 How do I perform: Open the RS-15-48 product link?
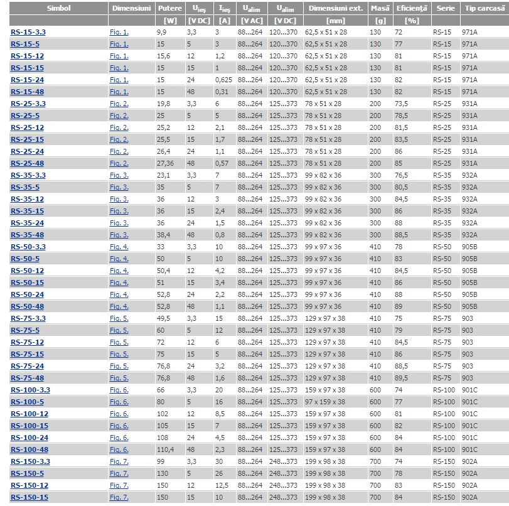(x=27, y=92)
